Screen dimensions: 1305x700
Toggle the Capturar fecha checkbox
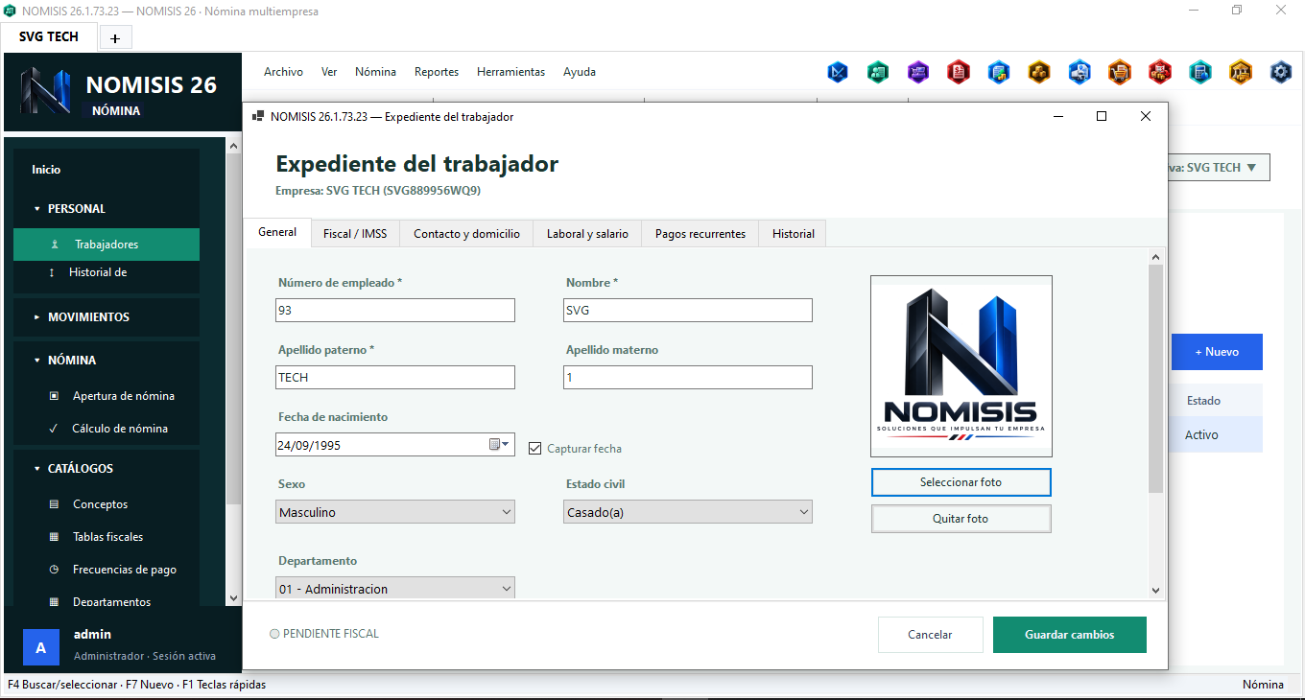click(x=535, y=448)
